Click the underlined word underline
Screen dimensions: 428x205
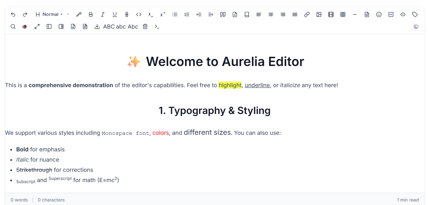[x=257, y=85]
